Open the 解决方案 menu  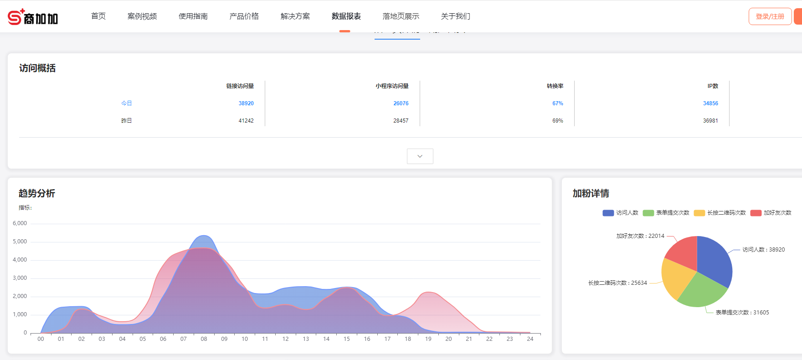click(295, 16)
